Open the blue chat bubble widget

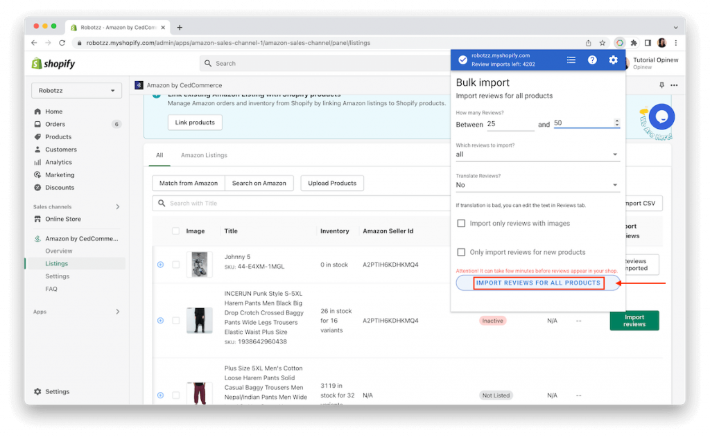[661, 117]
